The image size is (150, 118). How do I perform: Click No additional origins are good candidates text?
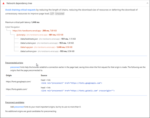(x=31, y=111)
